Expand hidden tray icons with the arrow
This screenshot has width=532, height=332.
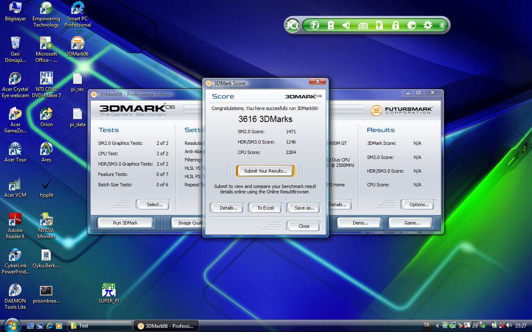point(437,326)
